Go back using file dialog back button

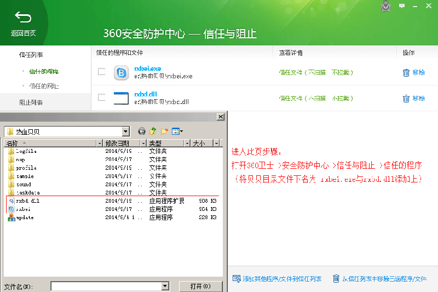(x=142, y=131)
